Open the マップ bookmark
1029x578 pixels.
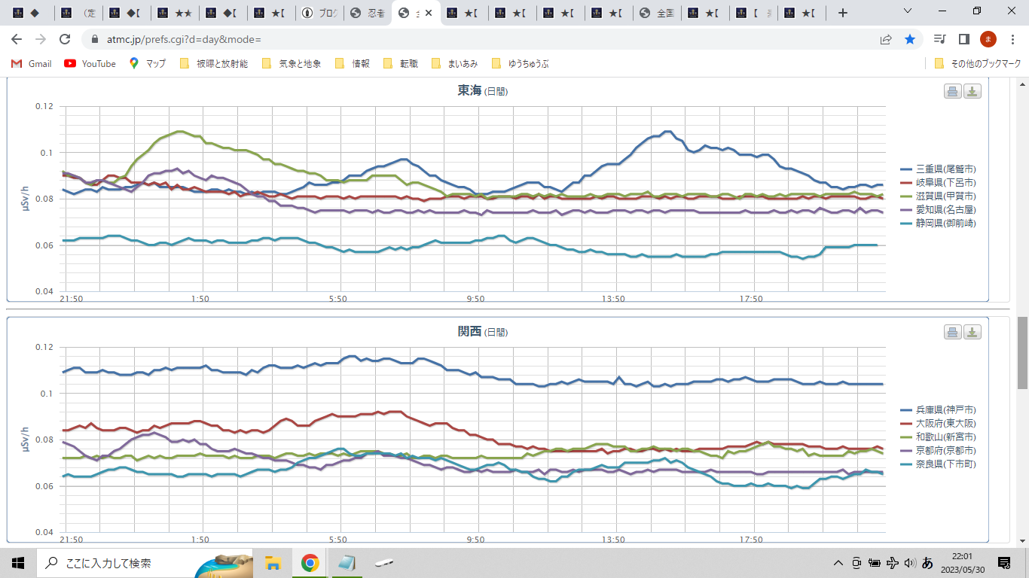[148, 64]
